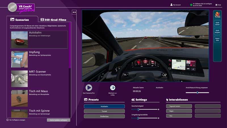The height and width of the screenshot is (128, 227).
Task: Click the driving simulation preview window
Action: pos(146,46)
